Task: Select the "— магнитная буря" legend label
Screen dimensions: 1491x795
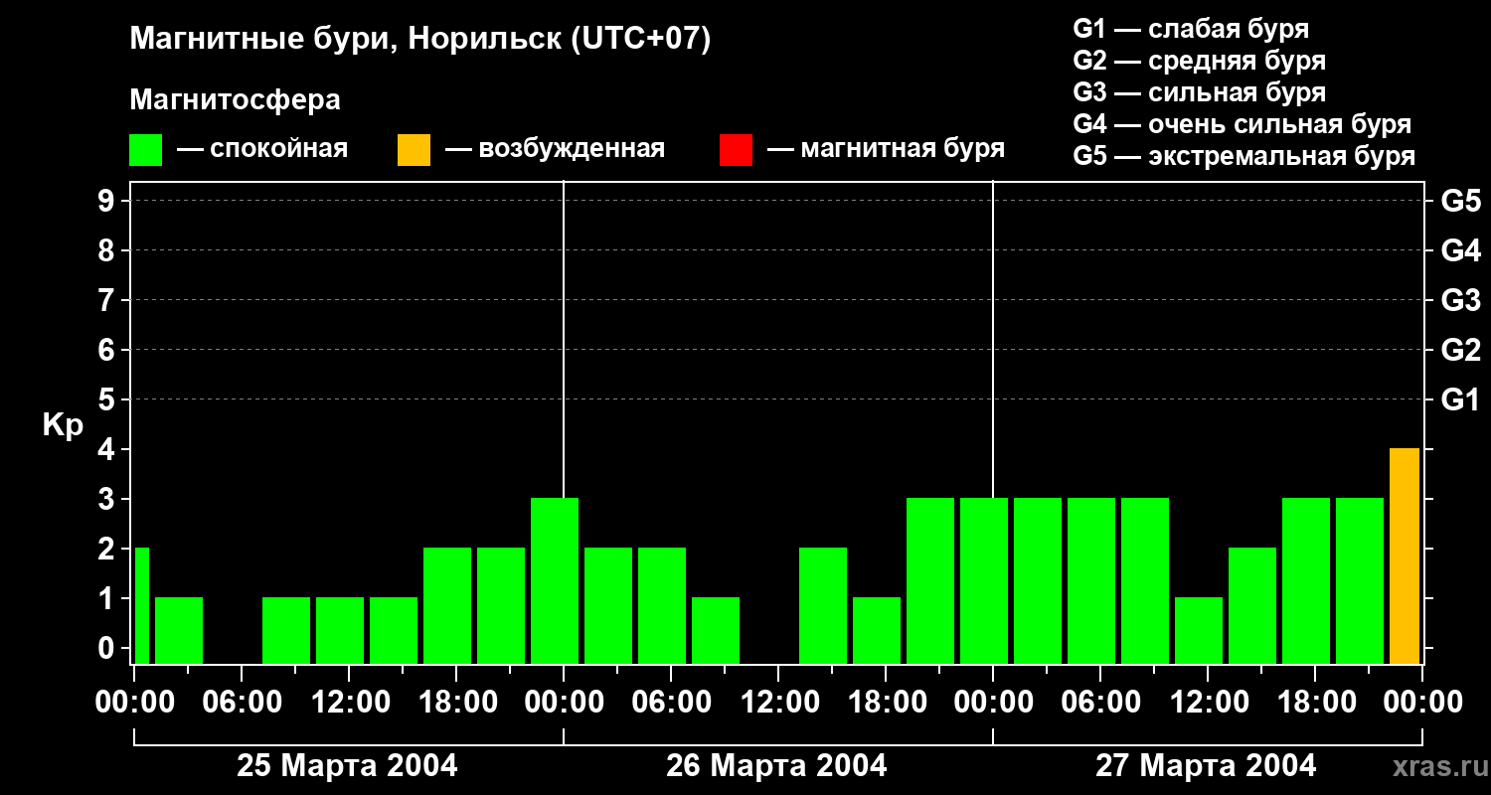Action: pos(886,149)
